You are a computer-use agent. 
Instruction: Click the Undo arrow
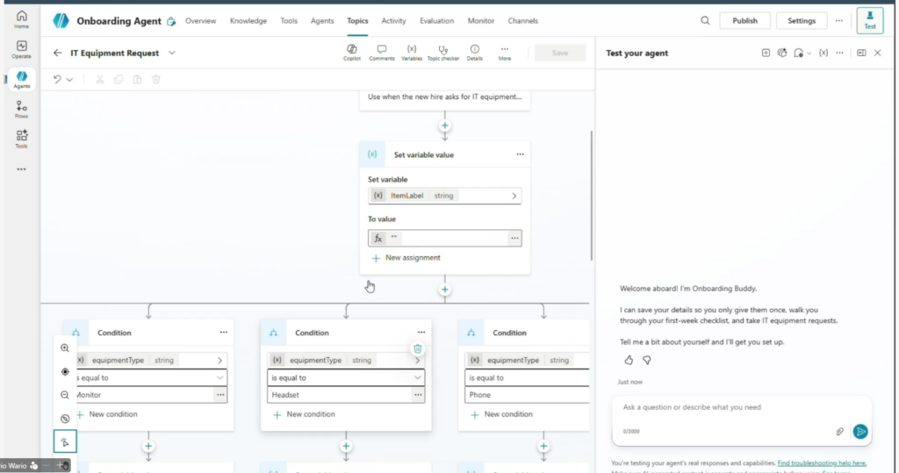click(x=57, y=79)
